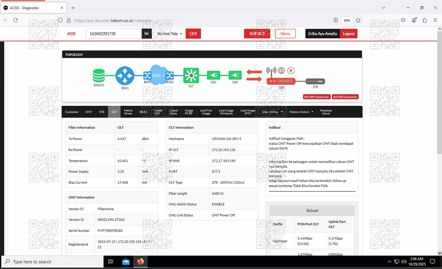Click the Windows search box
Viewport: 442px width, 269px height.
[52, 262]
